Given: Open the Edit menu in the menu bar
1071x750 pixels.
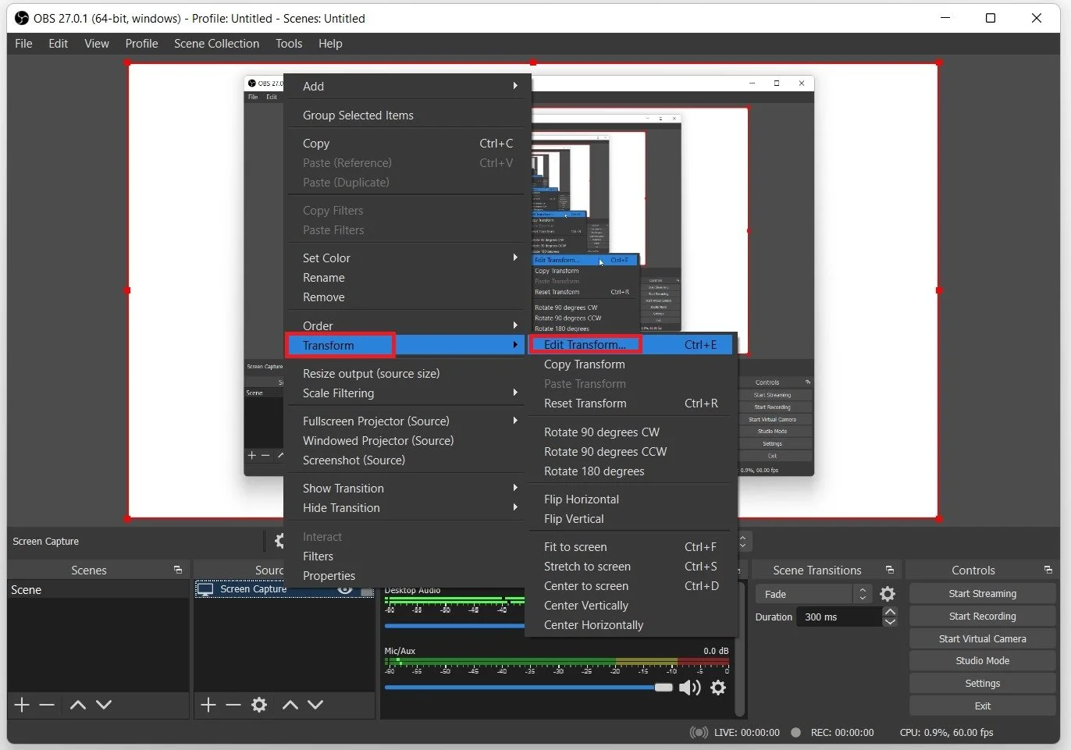Looking at the screenshot, I should [58, 44].
